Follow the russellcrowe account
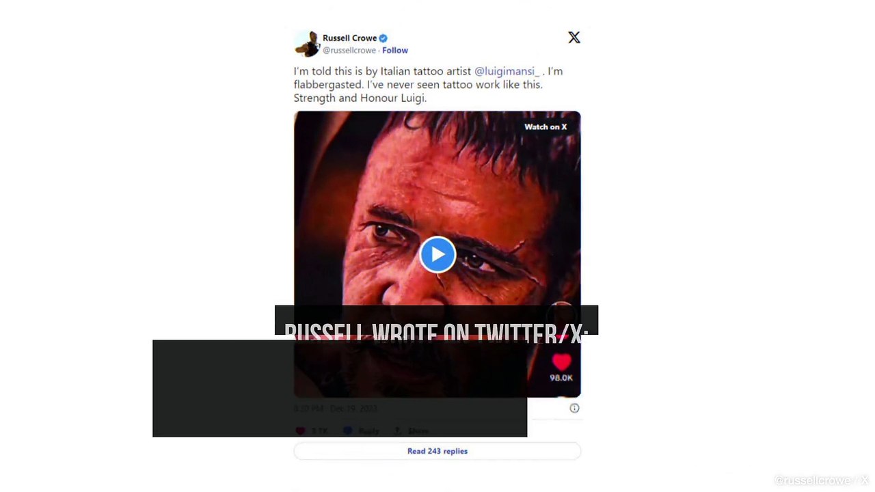Image resolution: width=875 pixels, height=492 pixels. (395, 51)
